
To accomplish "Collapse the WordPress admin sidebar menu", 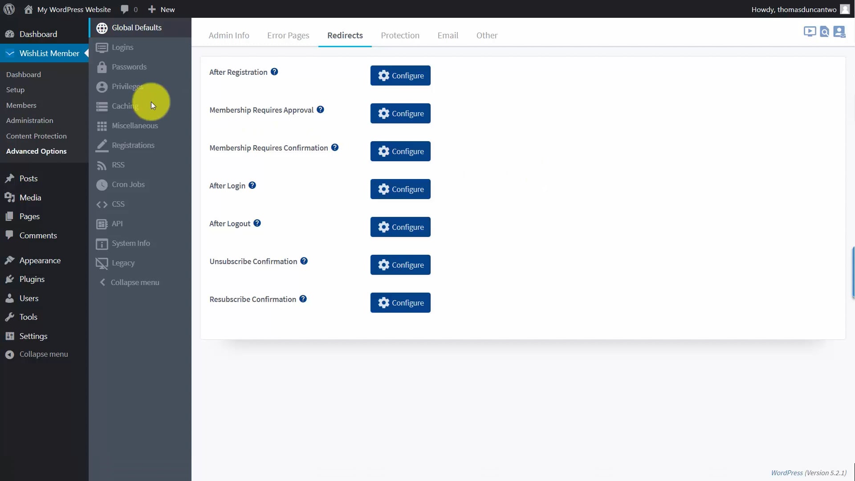I will (37, 354).
